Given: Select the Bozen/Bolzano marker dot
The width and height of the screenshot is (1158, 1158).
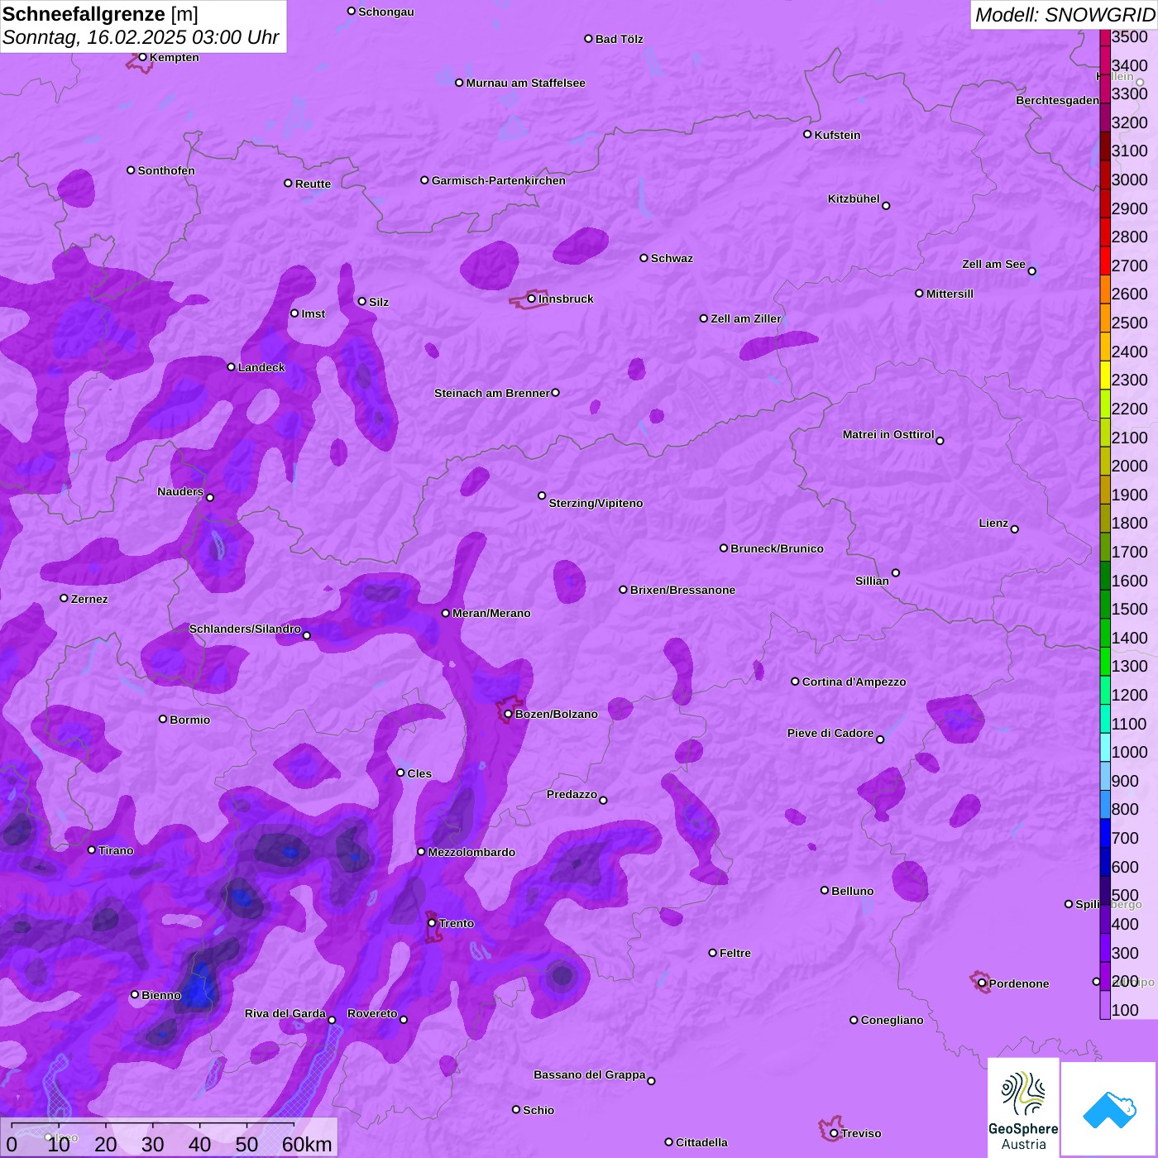Looking at the screenshot, I should [509, 714].
